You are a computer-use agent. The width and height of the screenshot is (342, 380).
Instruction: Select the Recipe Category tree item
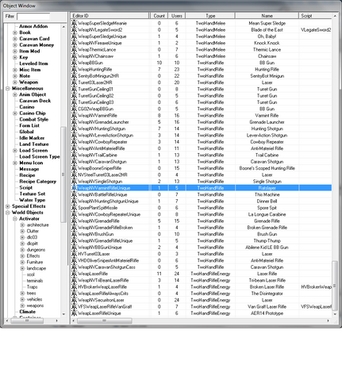click(x=38, y=182)
